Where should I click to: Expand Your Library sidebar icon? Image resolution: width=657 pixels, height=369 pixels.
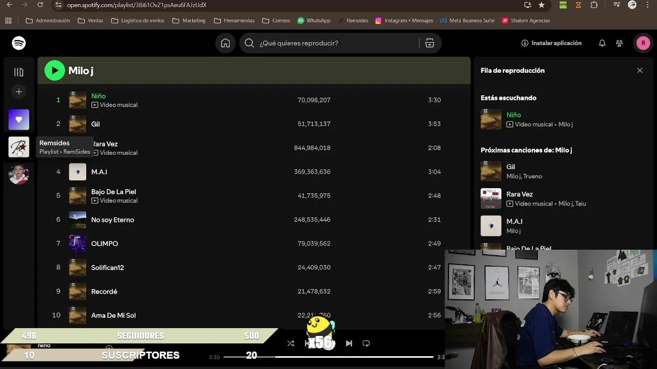pyautogui.click(x=19, y=72)
